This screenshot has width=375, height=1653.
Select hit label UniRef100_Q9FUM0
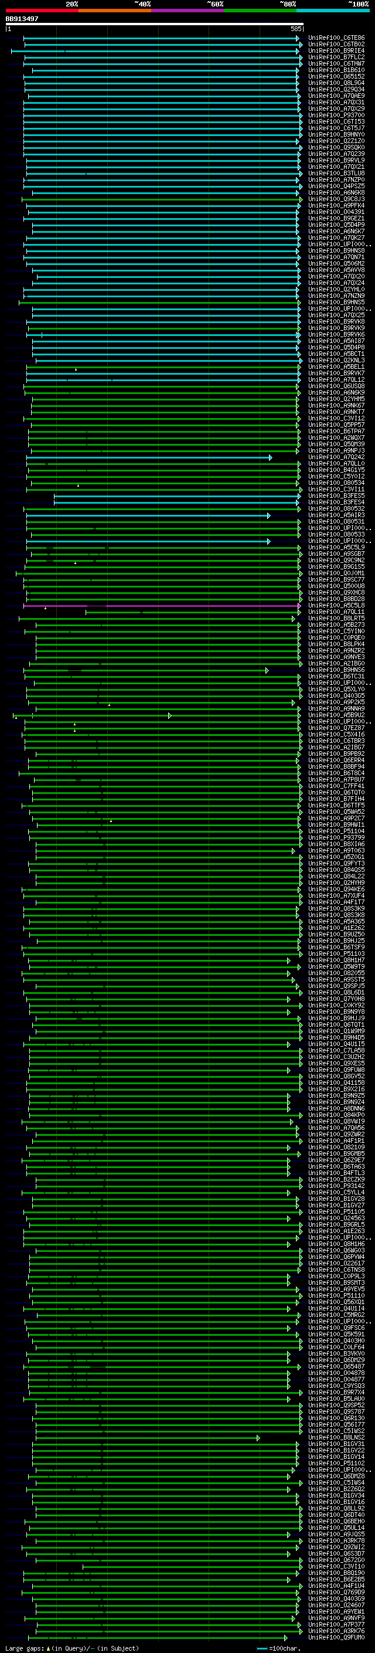pyautogui.click(x=336, y=1638)
